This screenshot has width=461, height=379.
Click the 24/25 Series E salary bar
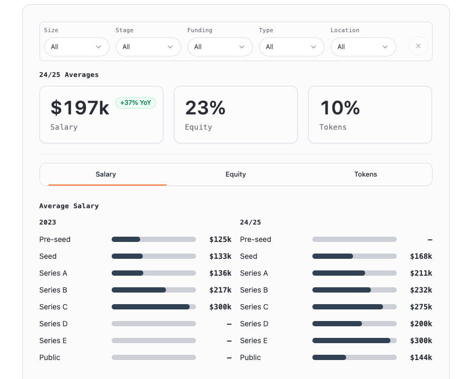pyautogui.click(x=354, y=341)
